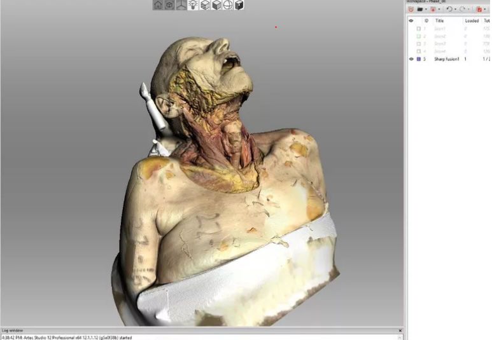Click the eye icon column header
The height and width of the screenshot is (340, 492).
411,21
